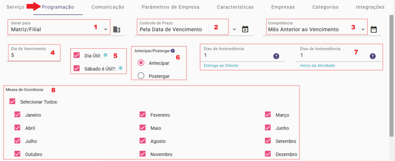Open the Parâmetros de Empresa tab
The height and width of the screenshot is (161, 395).
tap(170, 7)
